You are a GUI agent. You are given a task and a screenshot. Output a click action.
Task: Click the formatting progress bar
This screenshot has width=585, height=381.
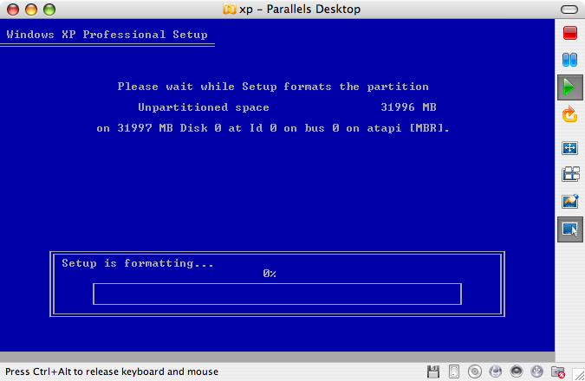277,294
